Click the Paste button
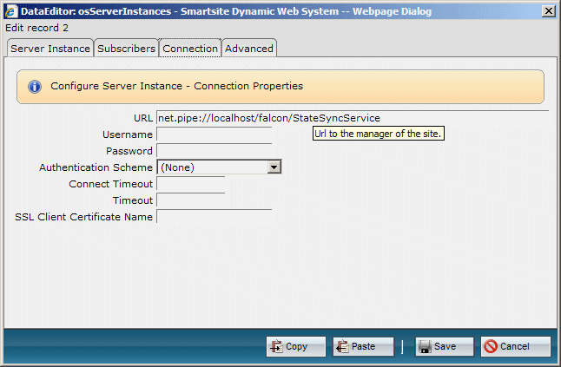561x367 pixels. click(x=363, y=346)
